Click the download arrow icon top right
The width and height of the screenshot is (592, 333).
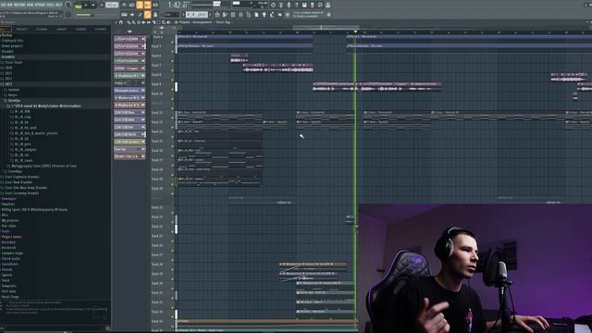click(x=327, y=5)
